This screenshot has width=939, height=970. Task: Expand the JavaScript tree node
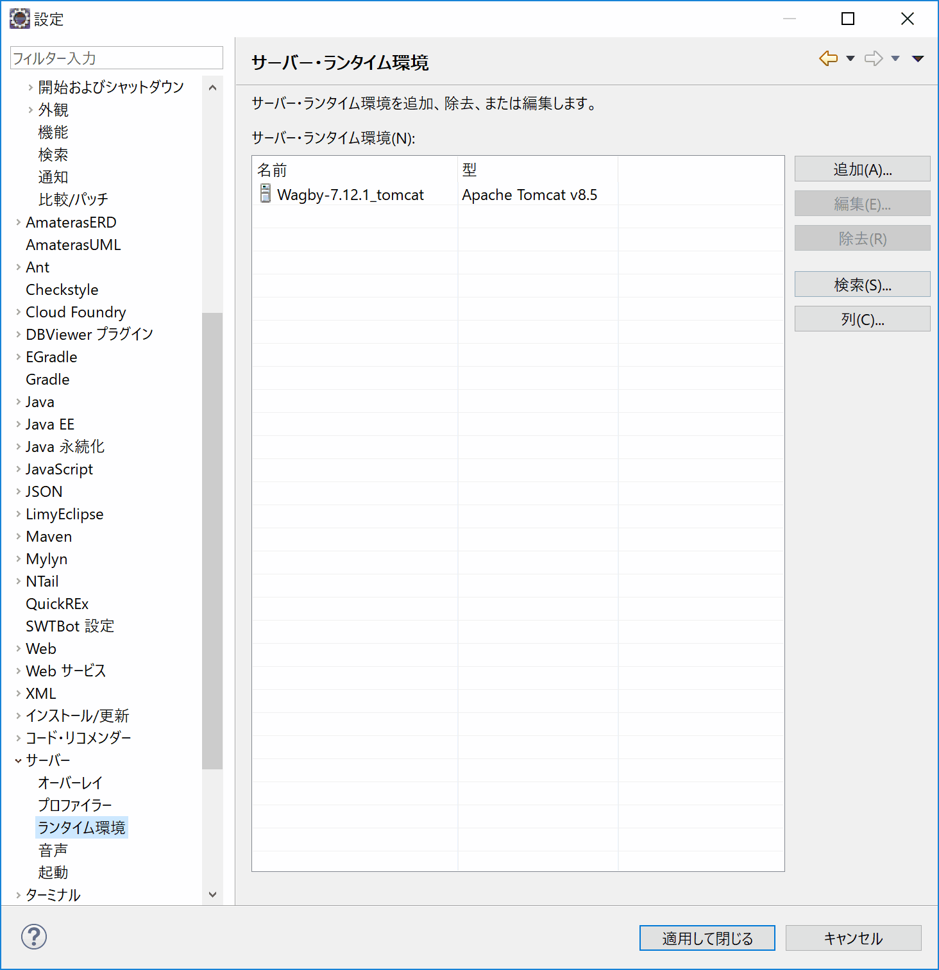click(18, 469)
